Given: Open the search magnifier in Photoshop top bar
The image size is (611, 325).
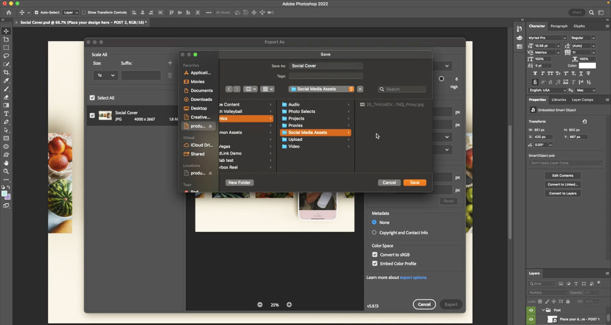Looking at the screenshot, I should point(591,12).
